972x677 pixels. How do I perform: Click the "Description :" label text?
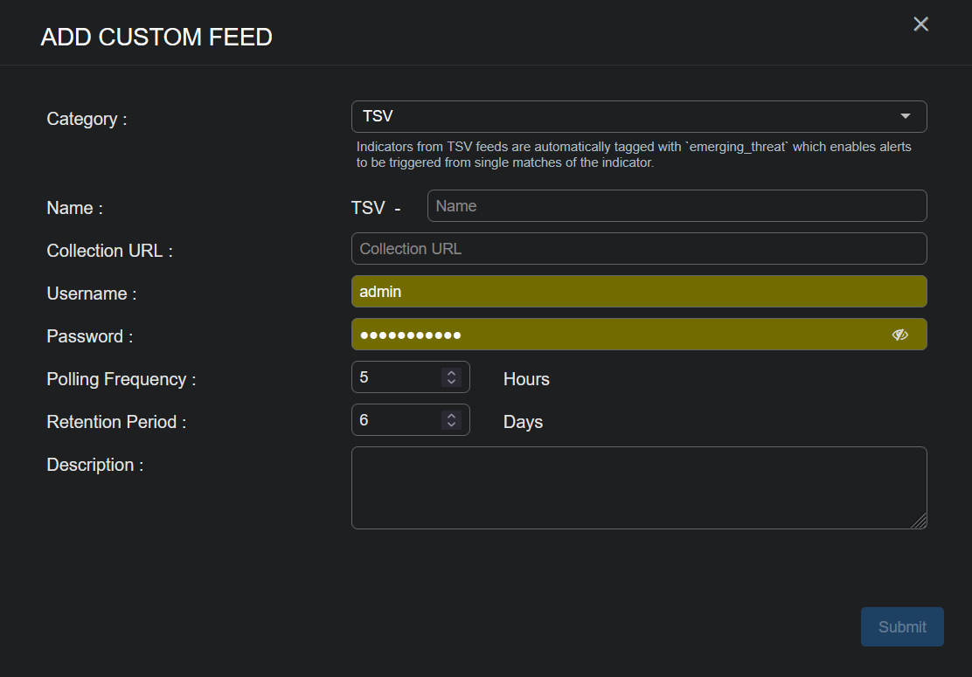point(94,465)
